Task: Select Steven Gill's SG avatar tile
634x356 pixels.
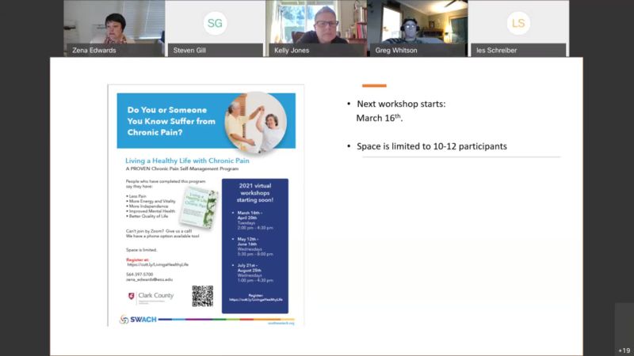Action: [215, 23]
